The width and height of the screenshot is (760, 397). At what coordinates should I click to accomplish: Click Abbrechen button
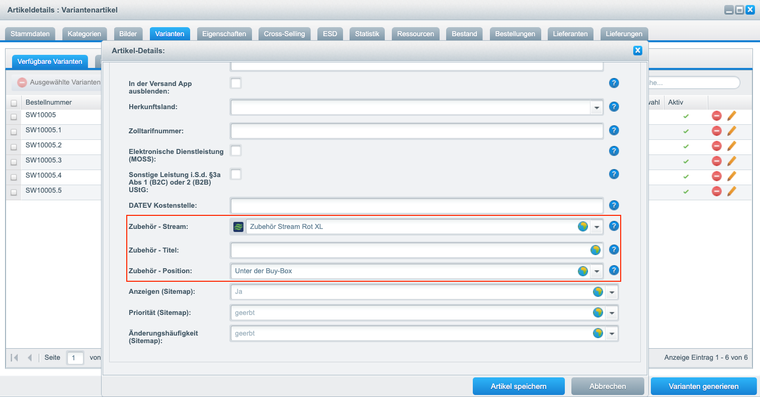click(608, 386)
